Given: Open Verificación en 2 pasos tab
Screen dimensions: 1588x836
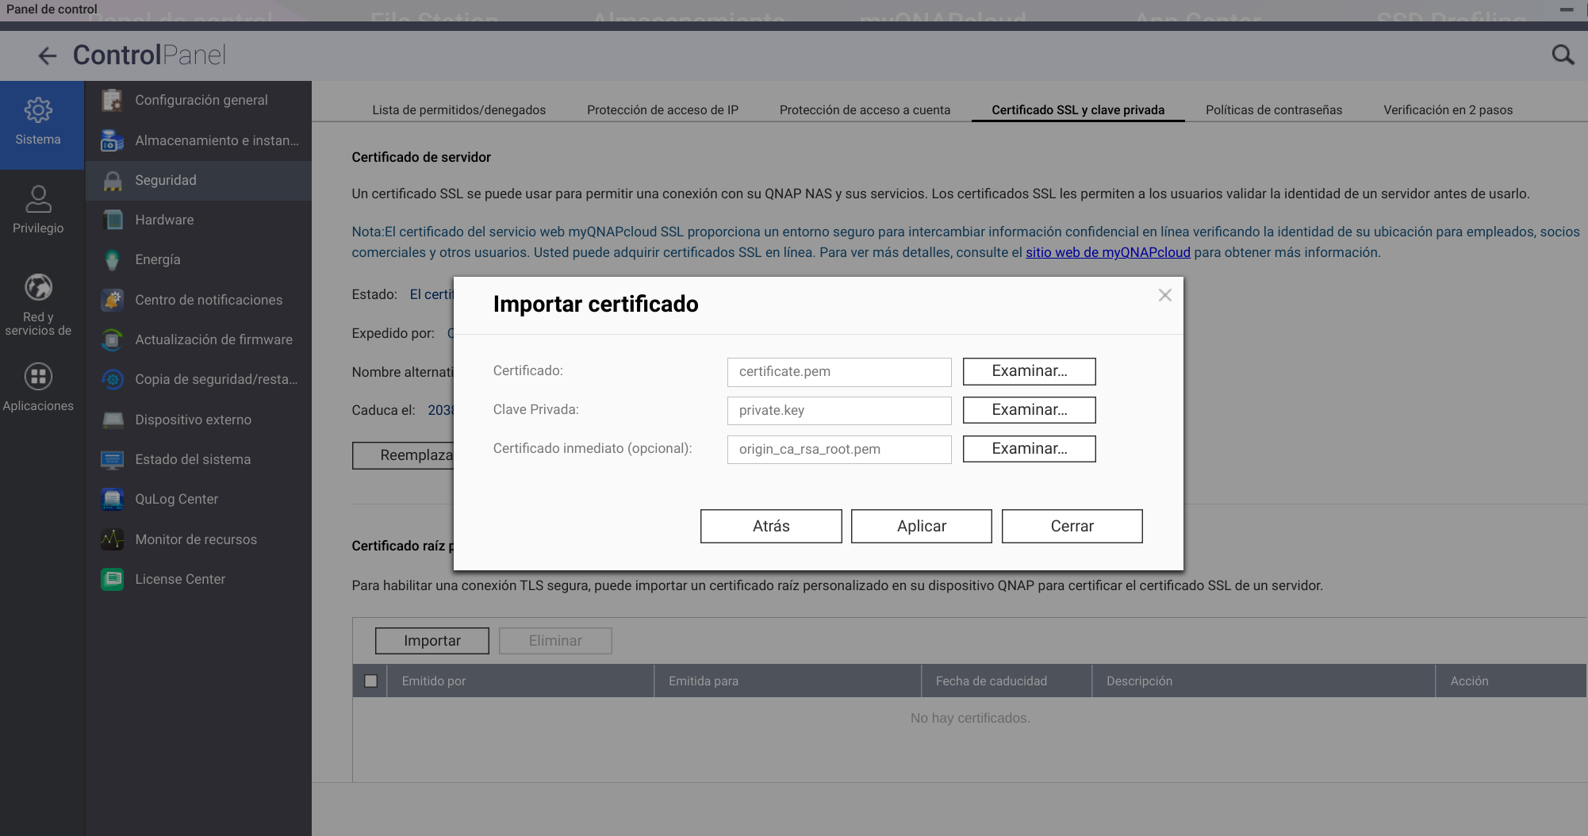Looking at the screenshot, I should click(x=1448, y=110).
